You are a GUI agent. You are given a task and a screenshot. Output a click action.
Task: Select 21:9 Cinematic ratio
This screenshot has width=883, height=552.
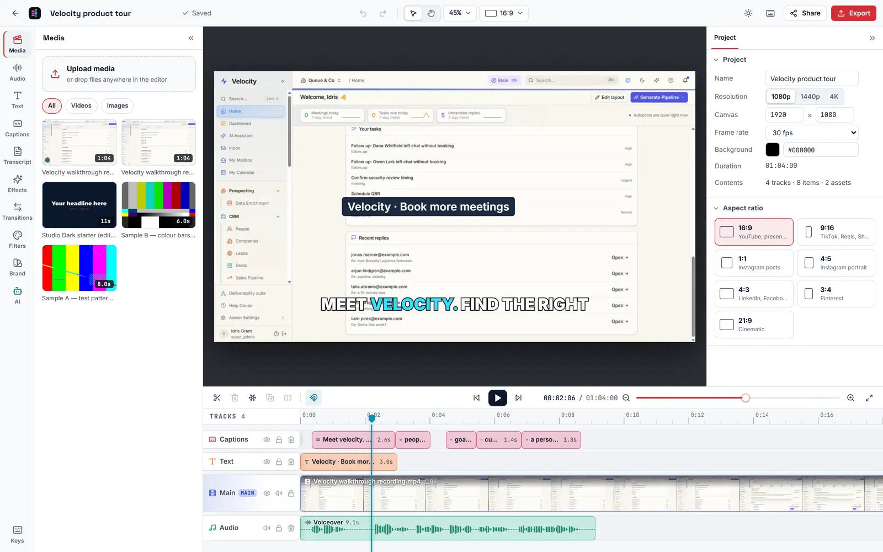pyautogui.click(x=754, y=325)
